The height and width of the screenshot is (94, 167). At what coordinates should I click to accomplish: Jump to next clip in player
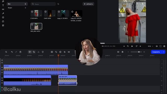point(140,46)
